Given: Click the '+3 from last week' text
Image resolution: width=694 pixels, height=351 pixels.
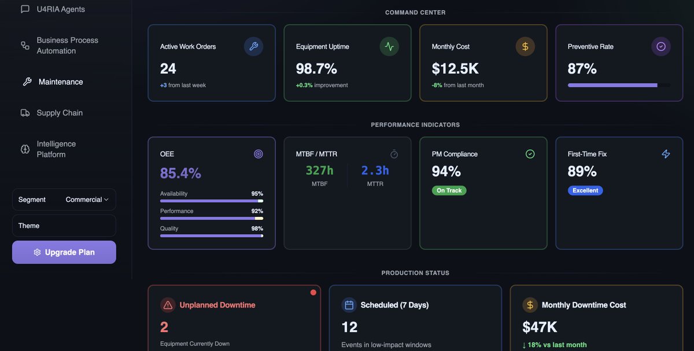Looking at the screenshot, I should pyautogui.click(x=183, y=85).
